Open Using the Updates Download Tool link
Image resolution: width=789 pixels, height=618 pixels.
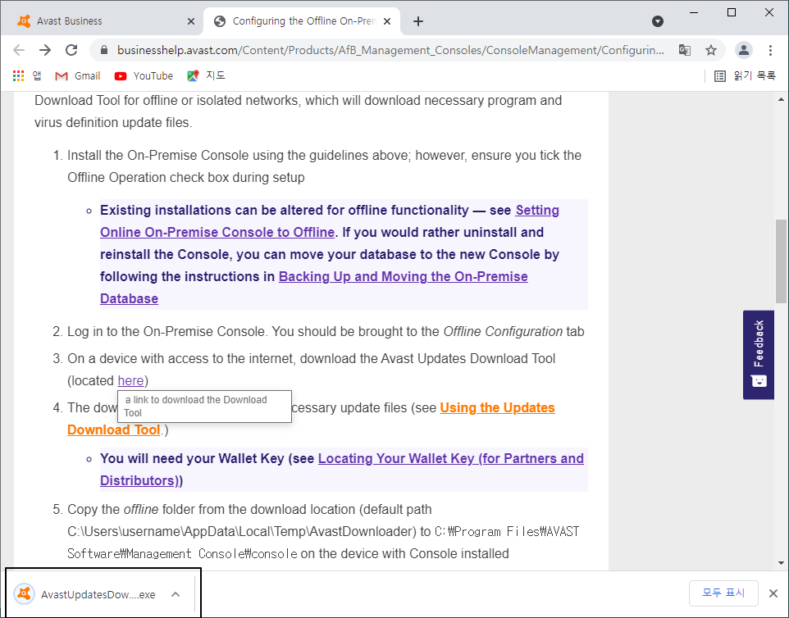point(497,408)
